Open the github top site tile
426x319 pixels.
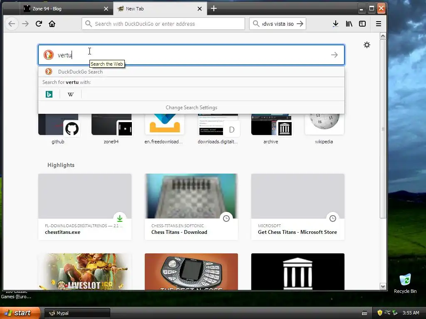point(58,129)
